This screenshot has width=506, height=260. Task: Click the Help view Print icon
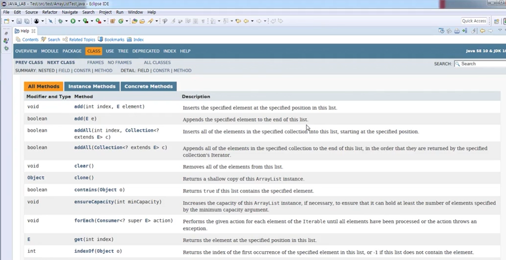tap(457, 31)
